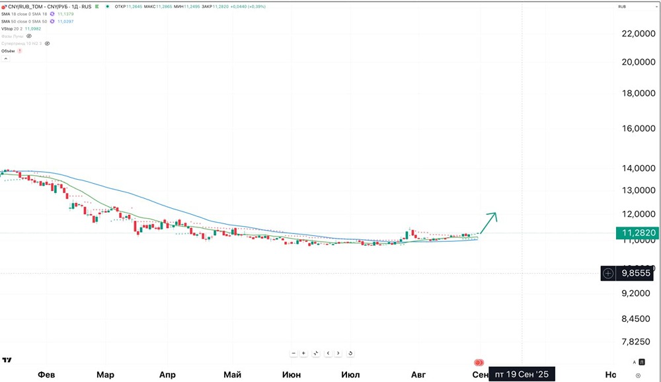Click the 22,0000 price axis value
The width and height of the screenshot is (661, 382).
(639, 34)
